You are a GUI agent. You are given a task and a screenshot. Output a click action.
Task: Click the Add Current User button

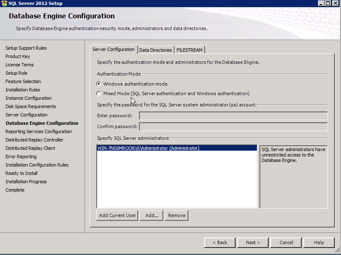(x=117, y=215)
